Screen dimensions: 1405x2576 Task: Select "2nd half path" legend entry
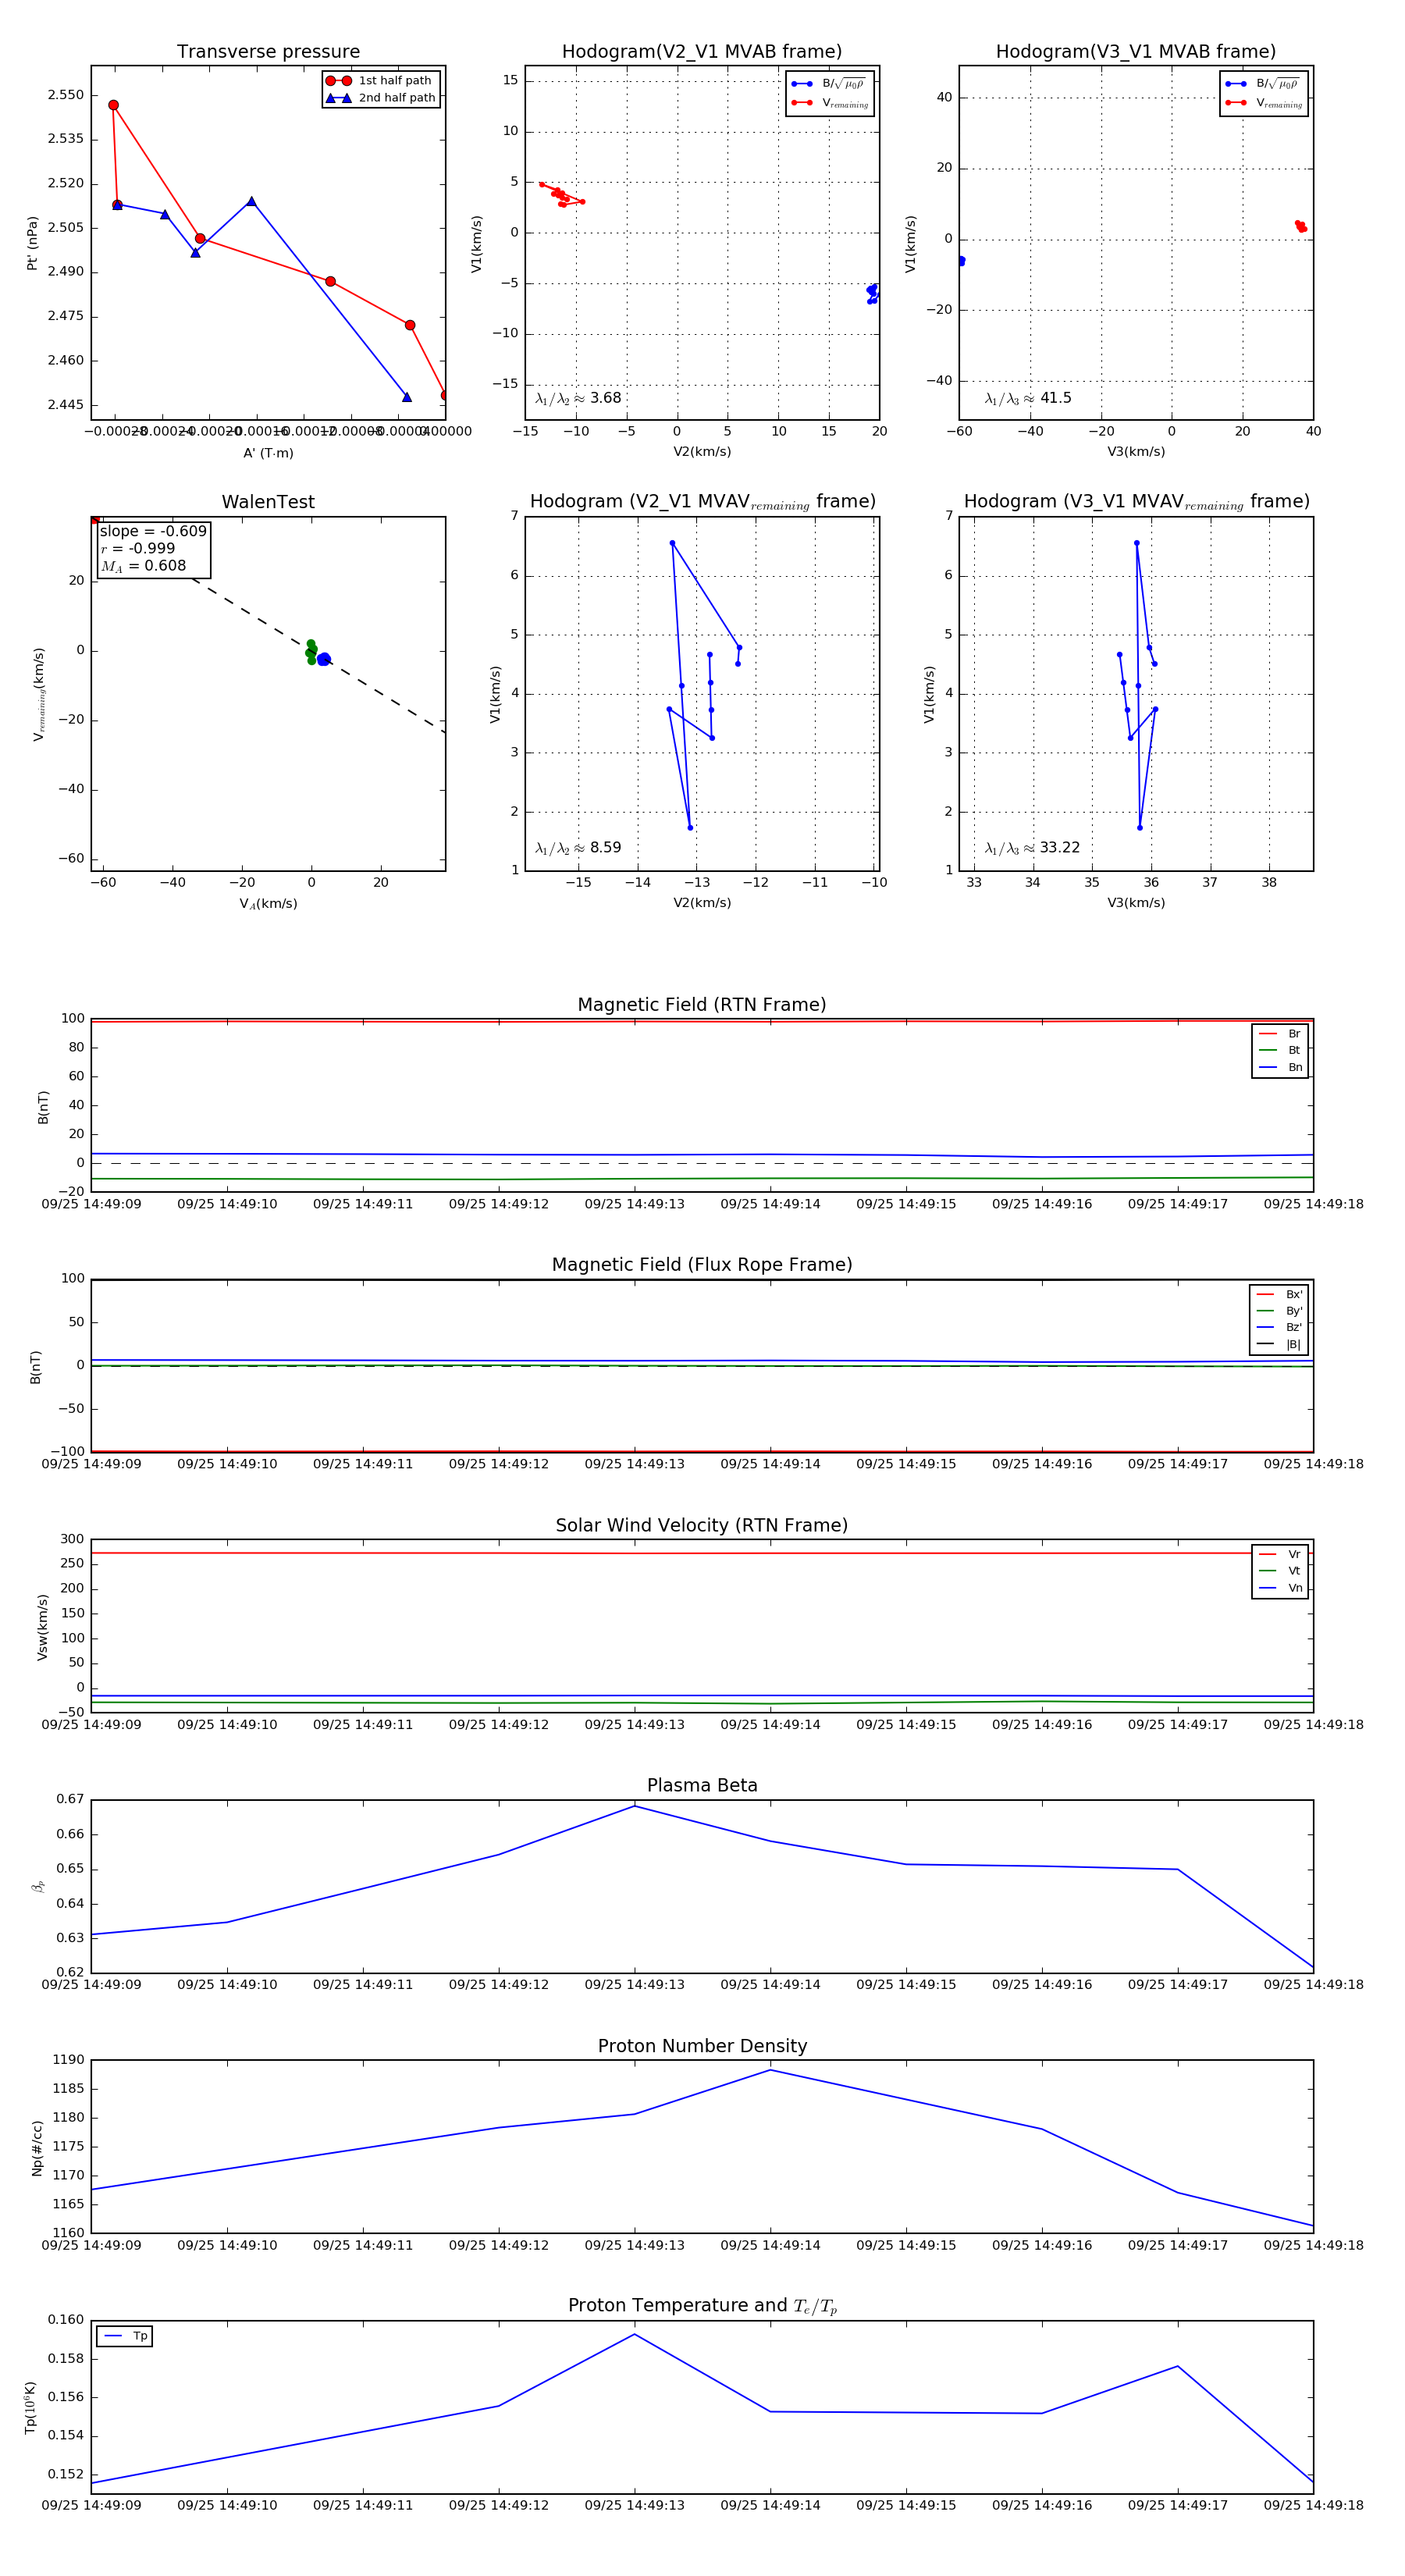pyautogui.click(x=381, y=98)
